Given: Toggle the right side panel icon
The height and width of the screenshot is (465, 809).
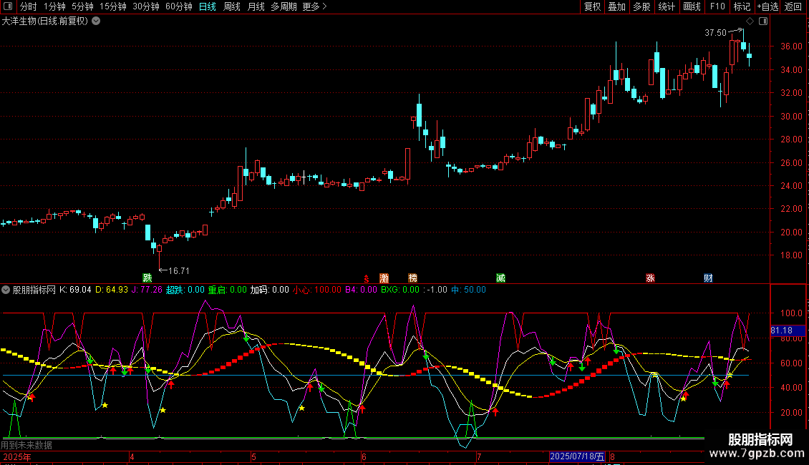Looking at the screenshot, I should click(762, 21).
